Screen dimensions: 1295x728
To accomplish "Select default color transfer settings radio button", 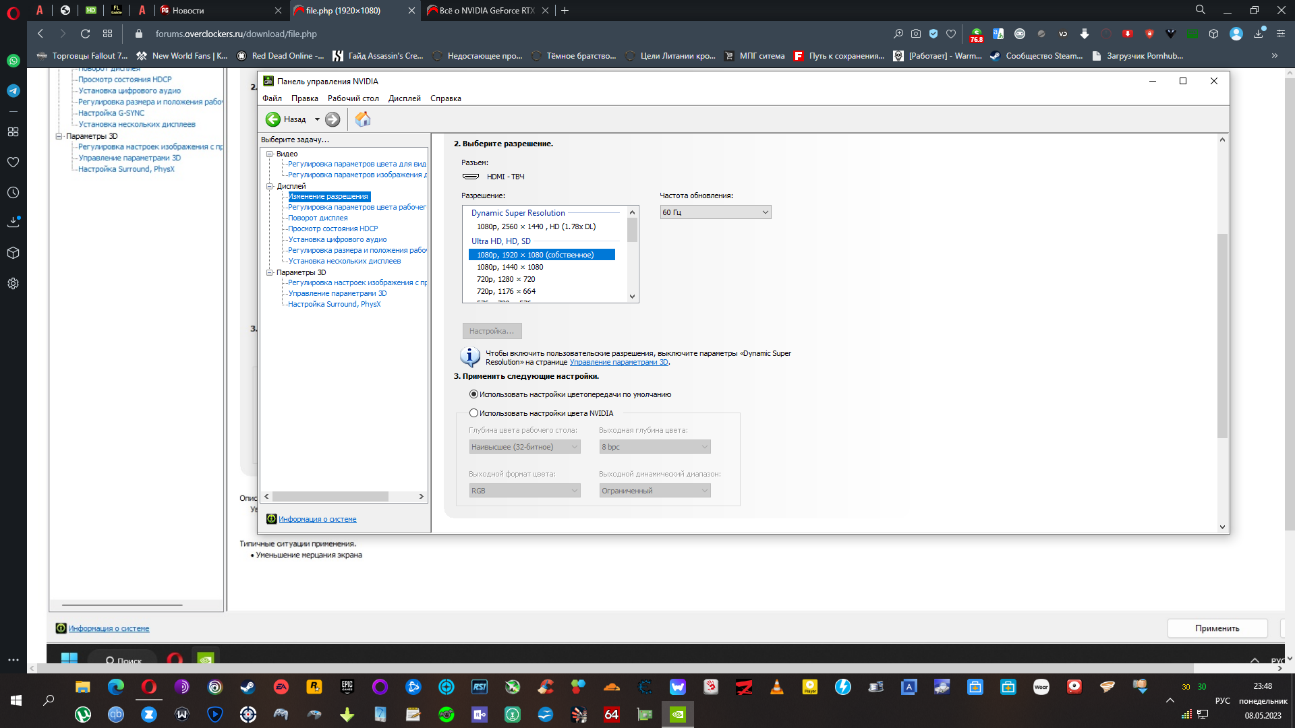I will point(473,394).
